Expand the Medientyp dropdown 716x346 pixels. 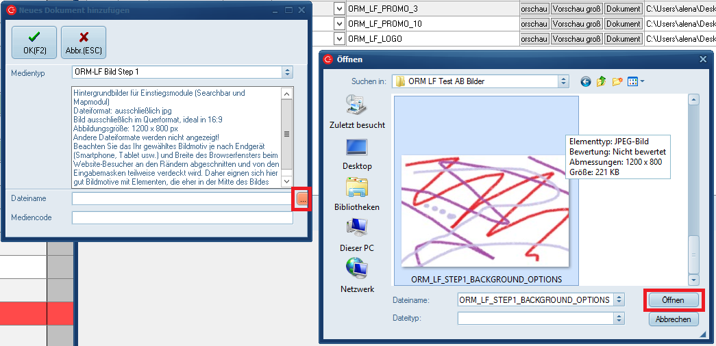287,72
